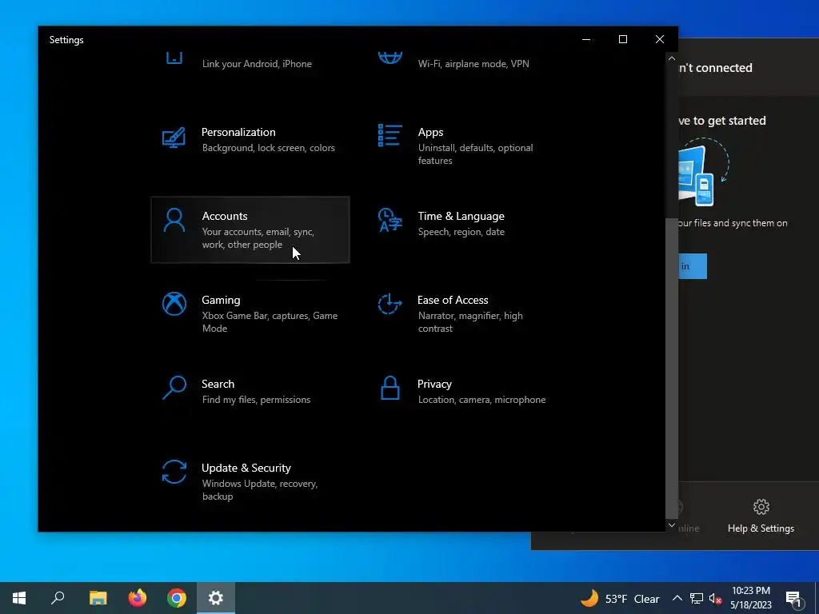Viewport: 819px width, 614px height.
Task: Click the network status tray icon
Action: [x=697, y=598]
